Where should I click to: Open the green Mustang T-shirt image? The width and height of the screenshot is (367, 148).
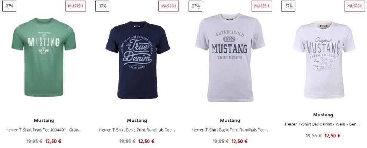[44, 57]
